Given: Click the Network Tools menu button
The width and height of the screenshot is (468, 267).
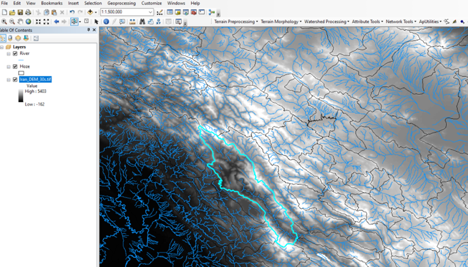Looking at the screenshot, I should pyautogui.click(x=400, y=22).
